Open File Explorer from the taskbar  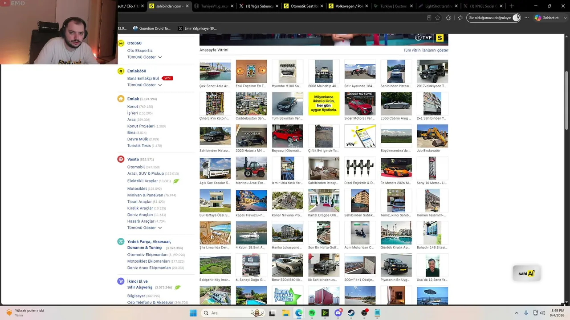[285, 313]
